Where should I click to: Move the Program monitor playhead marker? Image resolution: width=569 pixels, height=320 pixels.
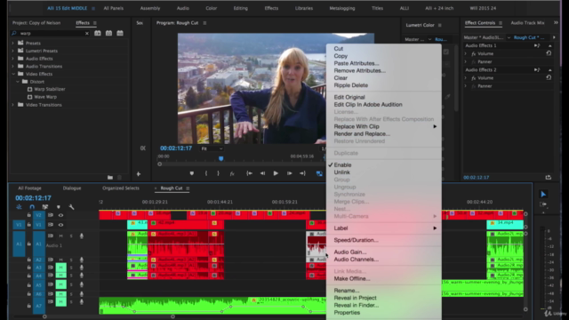coord(221,158)
